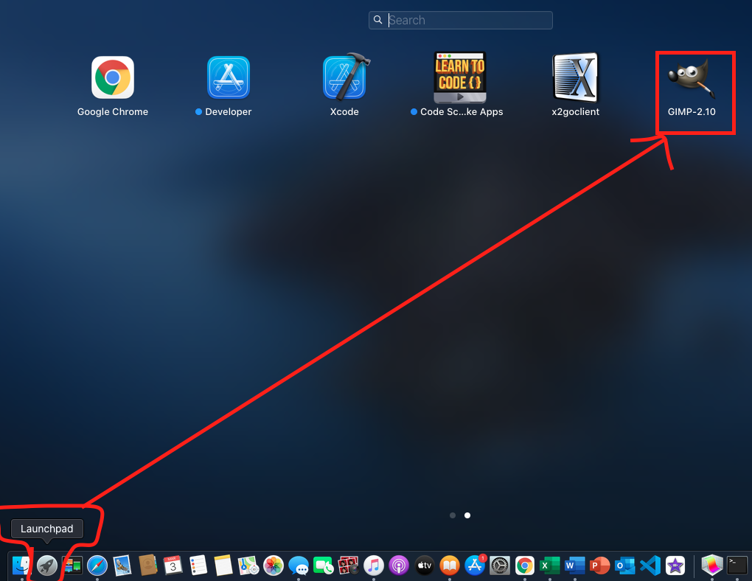
Task: Open GIMP-2.10 from Launchpad
Action: click(x=692, y=77)
